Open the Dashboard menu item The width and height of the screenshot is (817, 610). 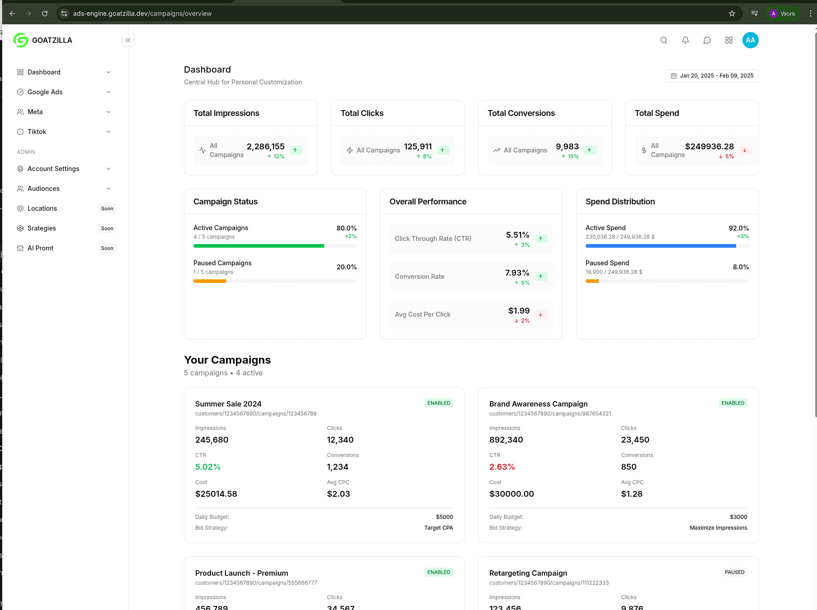pyautogui.click(x=44, y=72)
